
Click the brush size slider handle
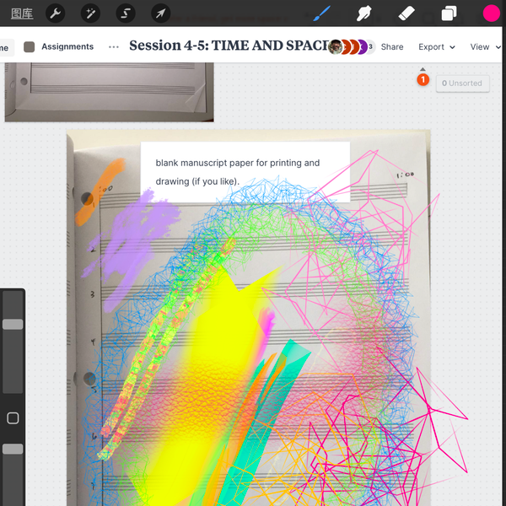click(x=13, y=324)
